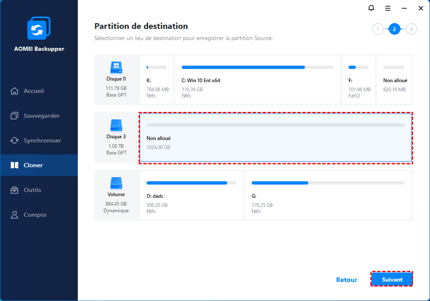
Task: Select the C: Win 10 Ent x64 partition
Action: coord(257,80)
